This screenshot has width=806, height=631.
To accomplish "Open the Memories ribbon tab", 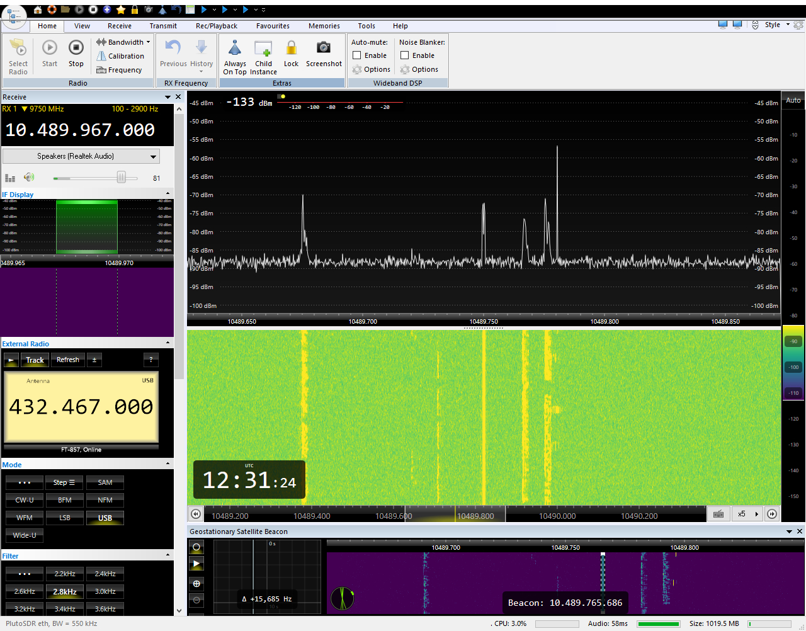I will [x=324, y=26].
